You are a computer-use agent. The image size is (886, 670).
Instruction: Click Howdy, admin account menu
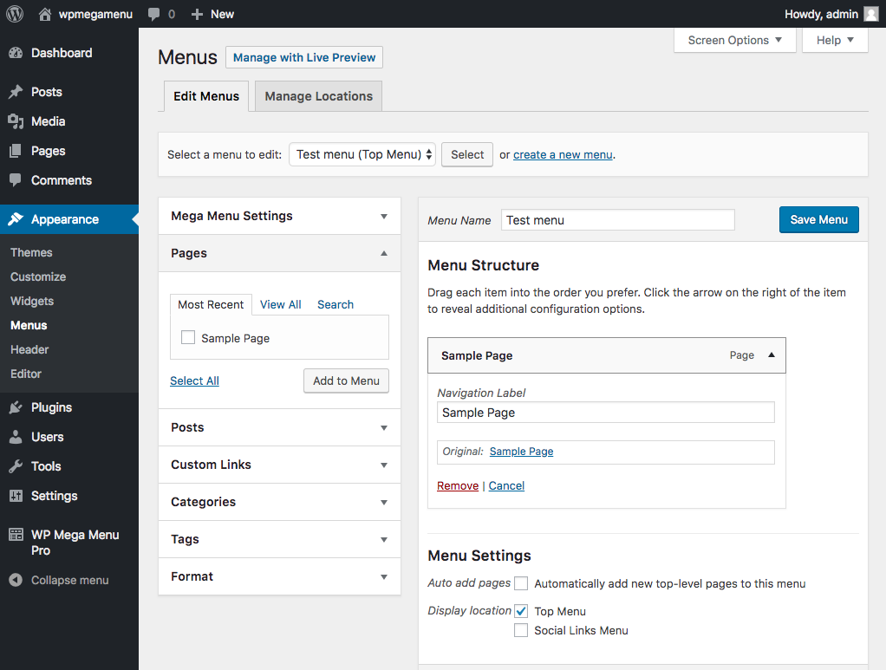(x=831, y=14)
